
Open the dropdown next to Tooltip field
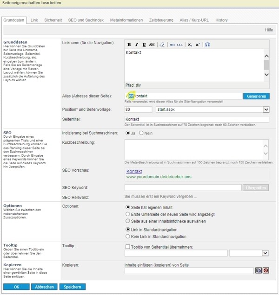coord(265,253)
